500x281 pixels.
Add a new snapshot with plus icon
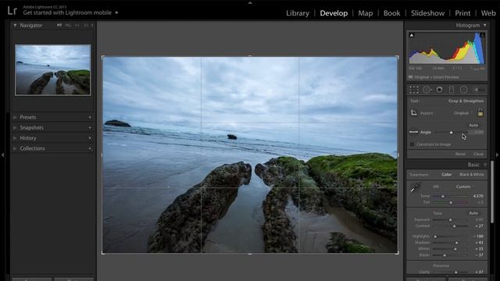(x=90, y=128)
